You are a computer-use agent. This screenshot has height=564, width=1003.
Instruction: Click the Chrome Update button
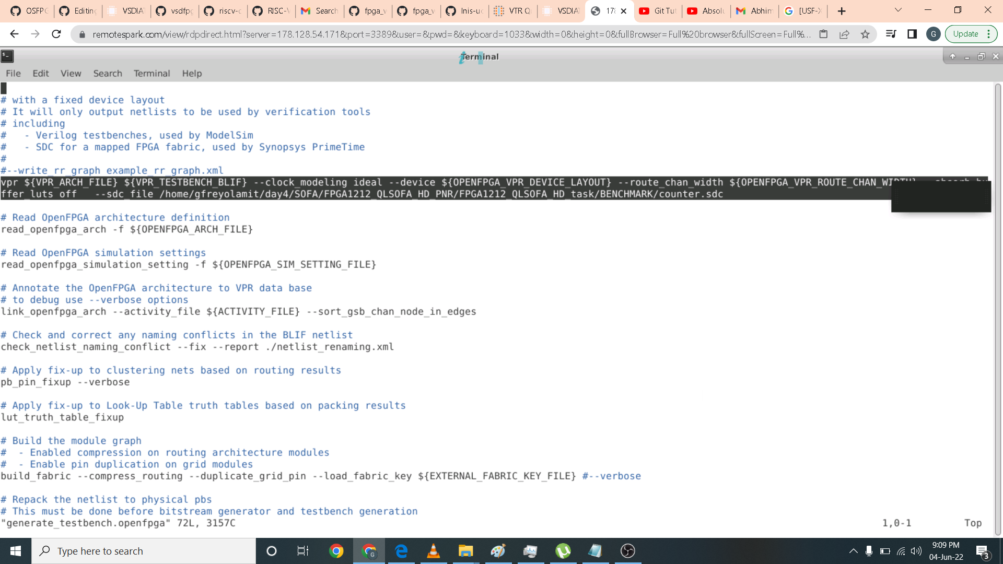point(965,34)
